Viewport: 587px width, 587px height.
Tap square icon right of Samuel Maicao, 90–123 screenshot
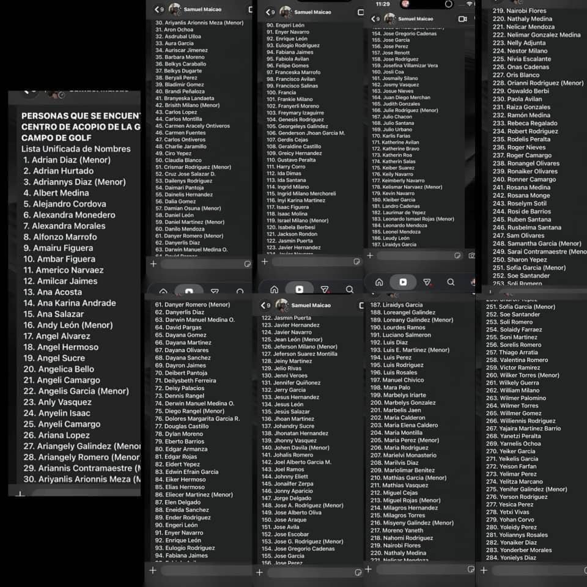[x=361, y=12]
